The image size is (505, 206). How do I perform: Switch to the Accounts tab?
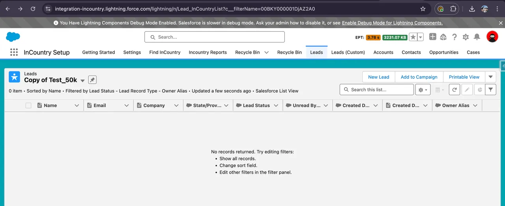point(383,52)
